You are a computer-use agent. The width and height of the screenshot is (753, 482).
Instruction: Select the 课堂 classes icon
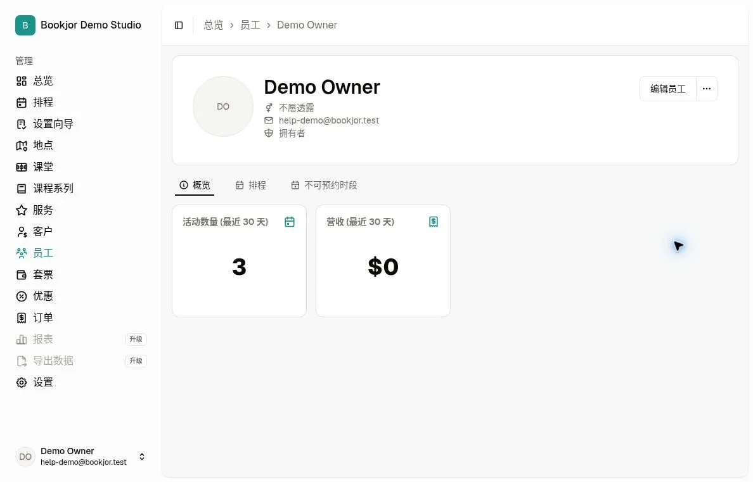(22, 167)
